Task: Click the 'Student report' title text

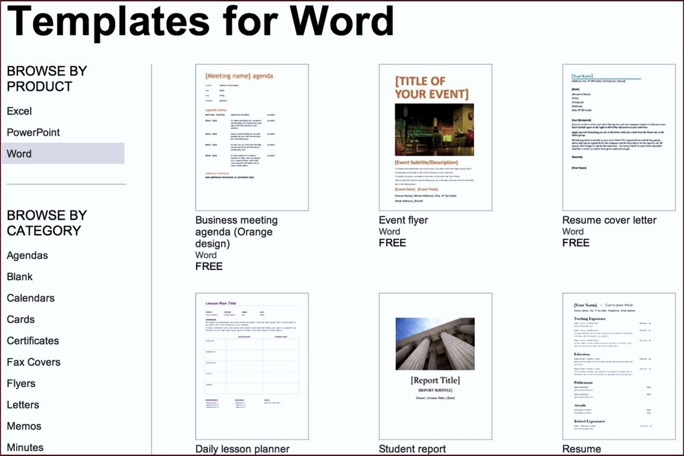Action: 412,449
